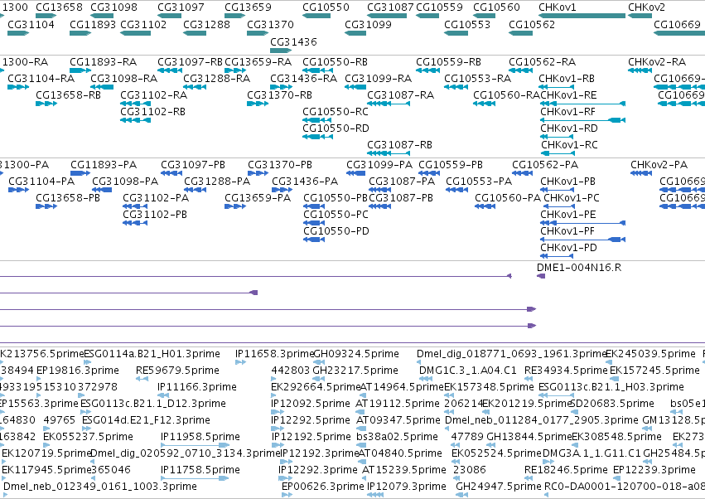The image size is (705, 499).
Task: Select the CG31099-PA protein
Action: tap(355, 173)
